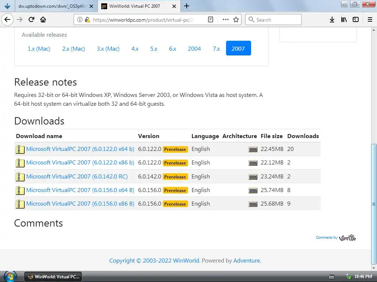The width and height of the screenshot is (377, 282).
Task: Click the 8086 architecture icon in 25.68MB row
Action: point(253,204)
